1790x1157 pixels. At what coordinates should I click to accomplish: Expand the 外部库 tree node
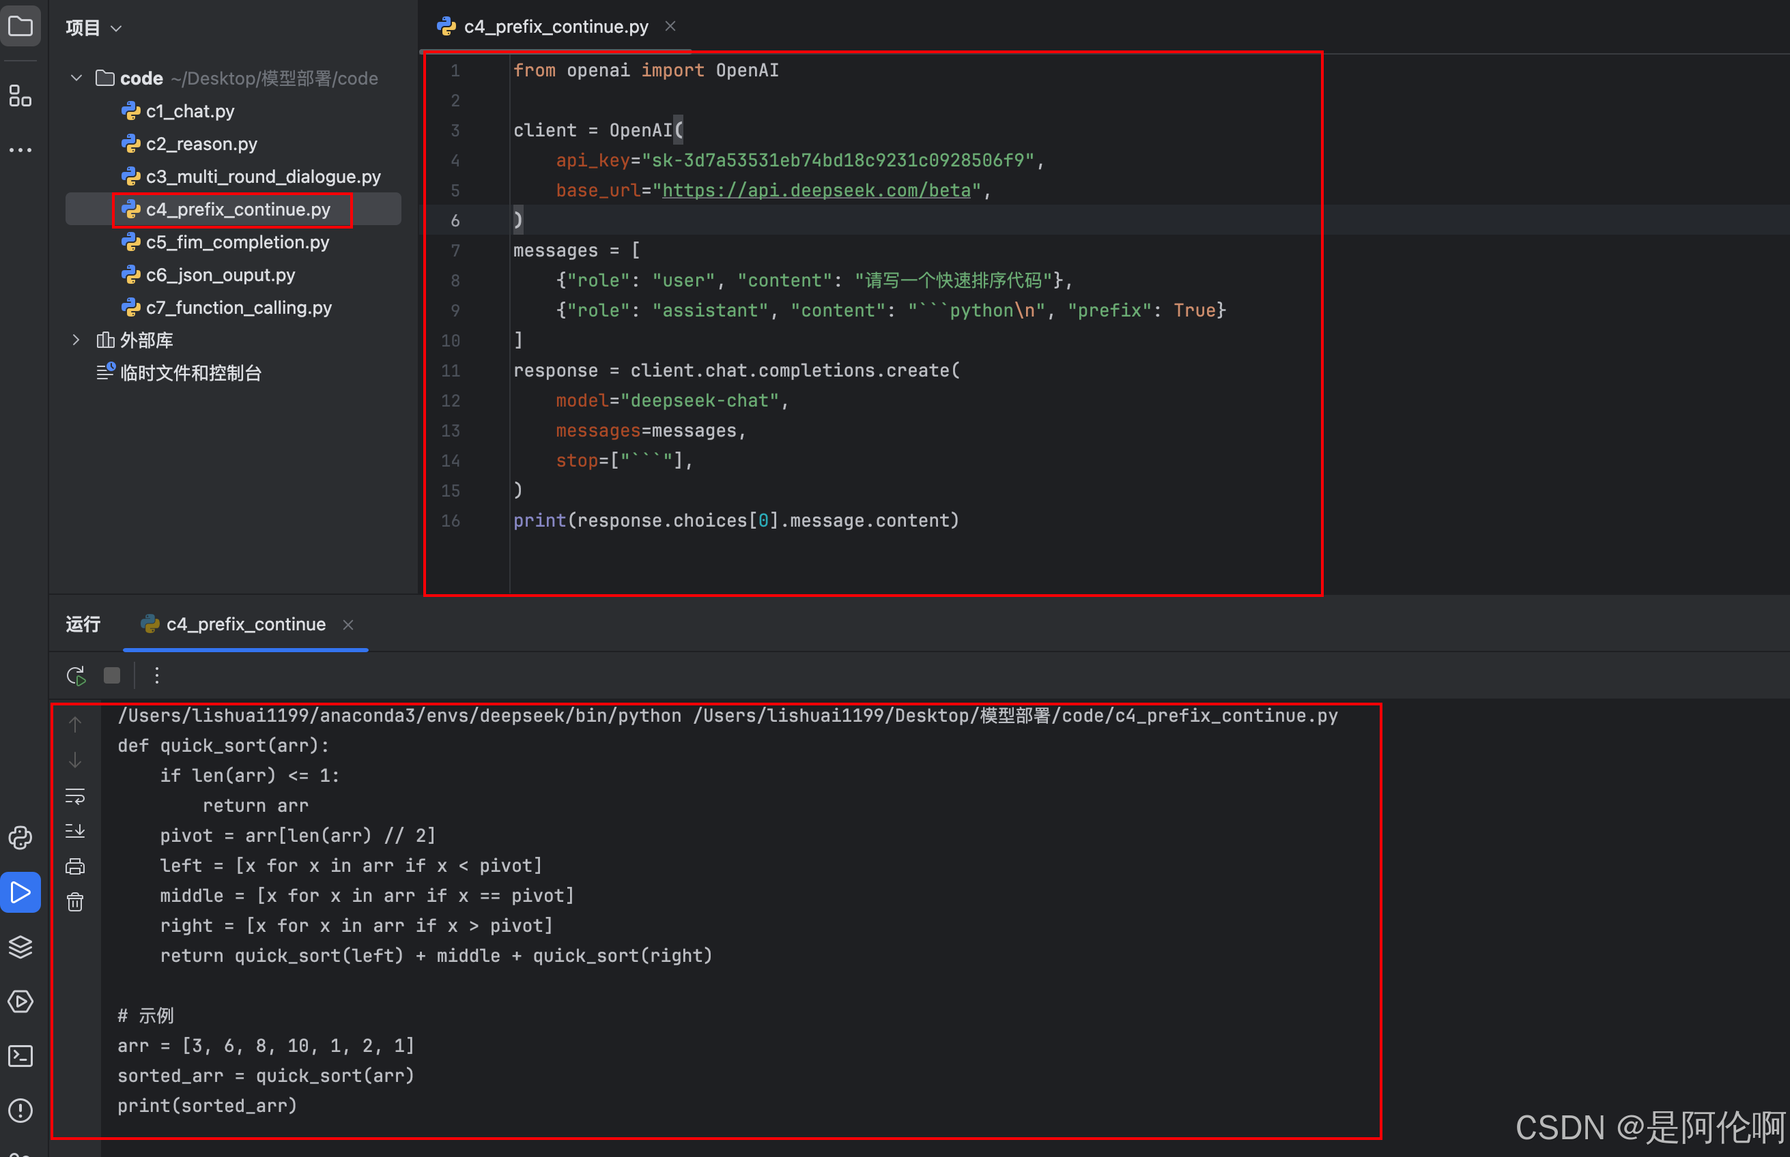(76, 340)
